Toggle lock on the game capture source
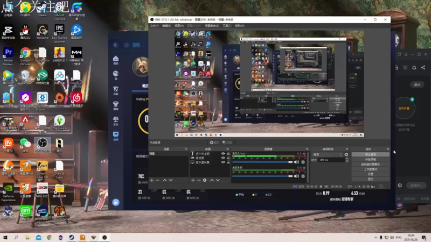The image size is (431, 242). (228, 158)
